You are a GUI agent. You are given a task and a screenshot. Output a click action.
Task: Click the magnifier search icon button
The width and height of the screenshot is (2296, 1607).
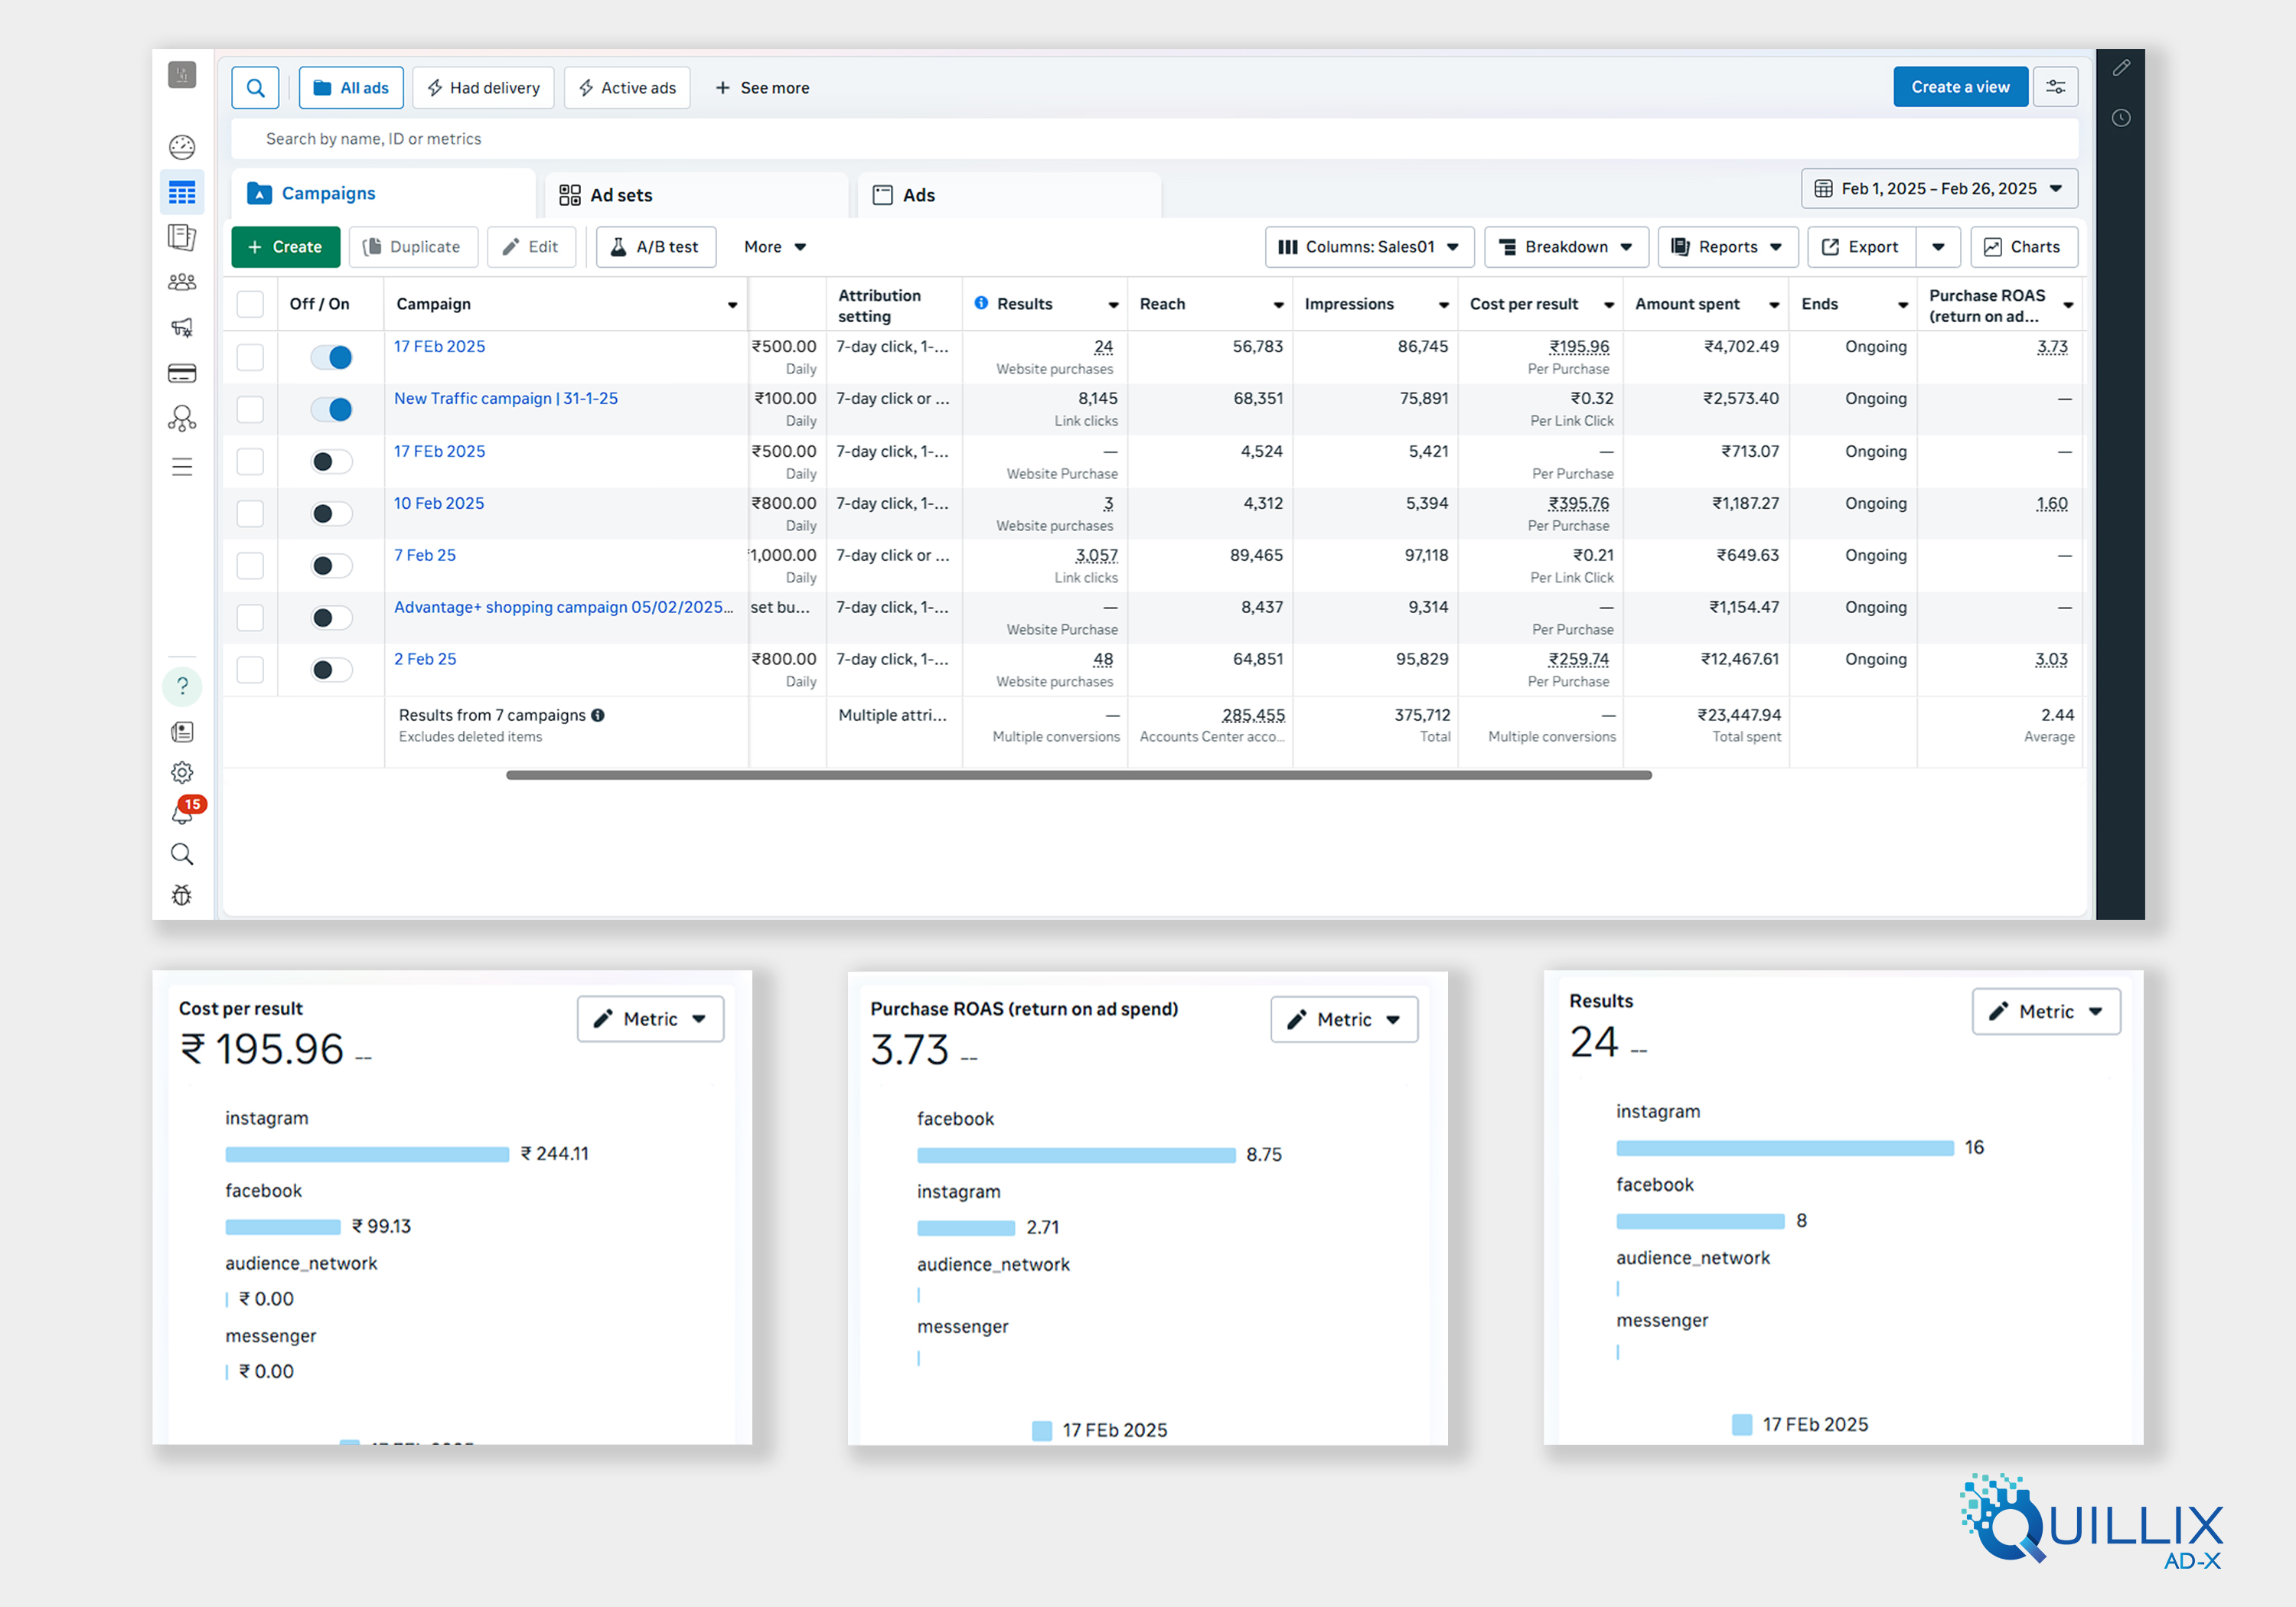[255, 88]
